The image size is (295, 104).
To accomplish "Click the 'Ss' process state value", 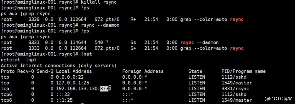I will coord(133,43).
